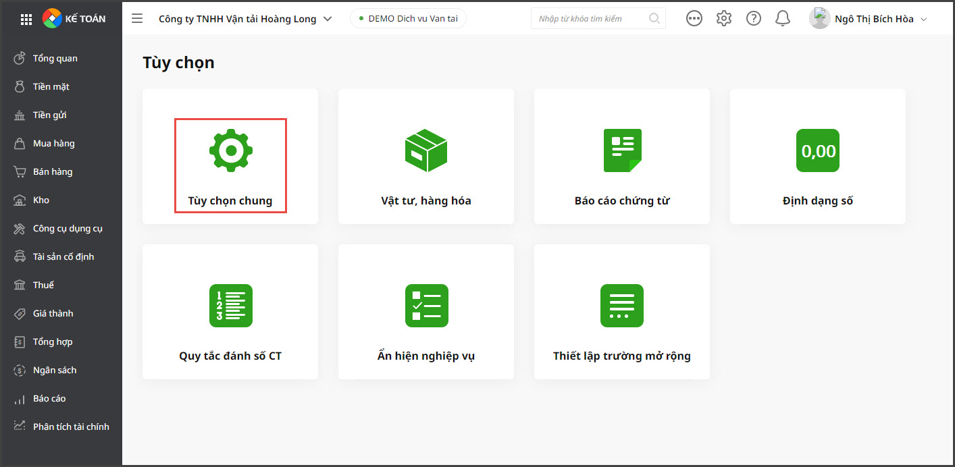The height and width of the screenshot is (467, 955).
Task: Go to Tiền mặt in sidebar
Action: [x=51, y=87]
